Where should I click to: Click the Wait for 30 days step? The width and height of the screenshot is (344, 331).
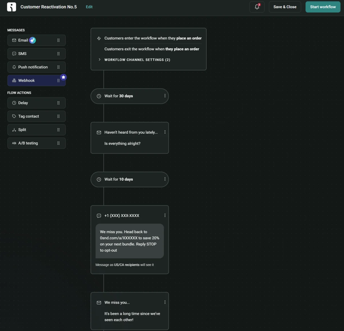point(130,96)
